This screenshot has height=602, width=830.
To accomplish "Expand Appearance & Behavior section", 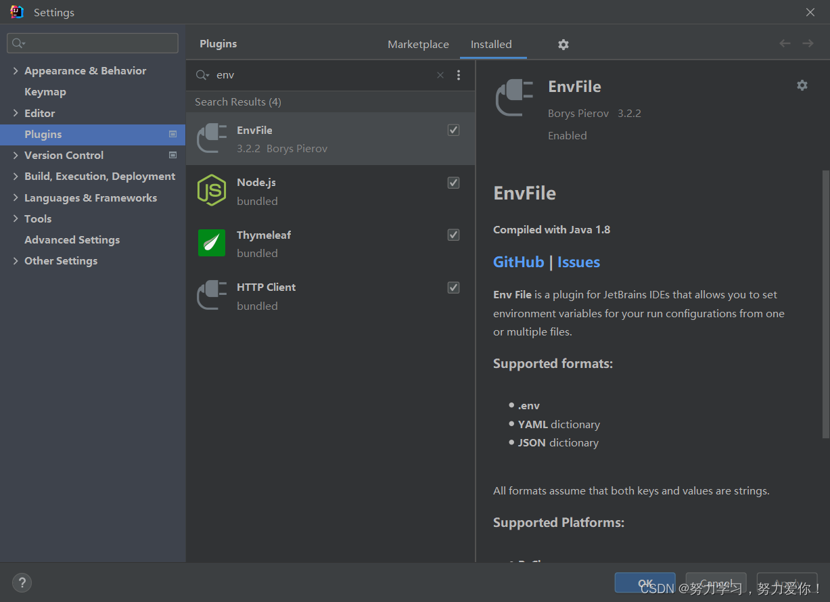I will [x=16, y=70].
